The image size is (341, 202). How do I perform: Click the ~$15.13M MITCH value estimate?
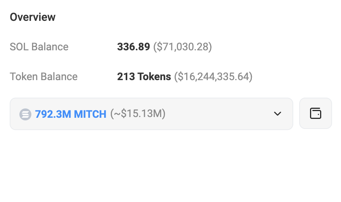(x=138, y=114)
